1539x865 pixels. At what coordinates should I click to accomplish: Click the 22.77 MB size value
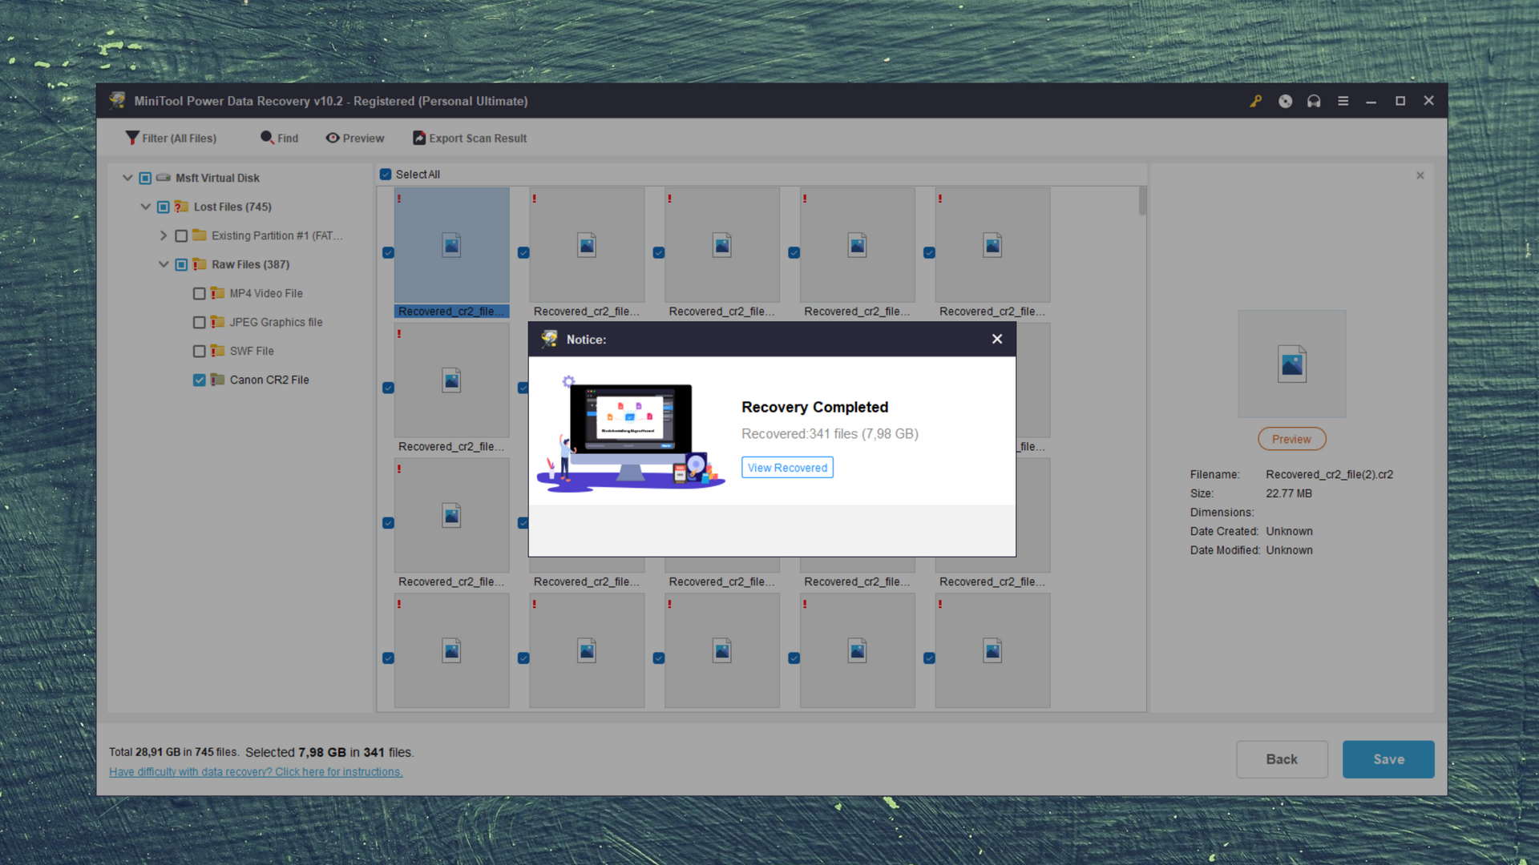click(1289, 494)
